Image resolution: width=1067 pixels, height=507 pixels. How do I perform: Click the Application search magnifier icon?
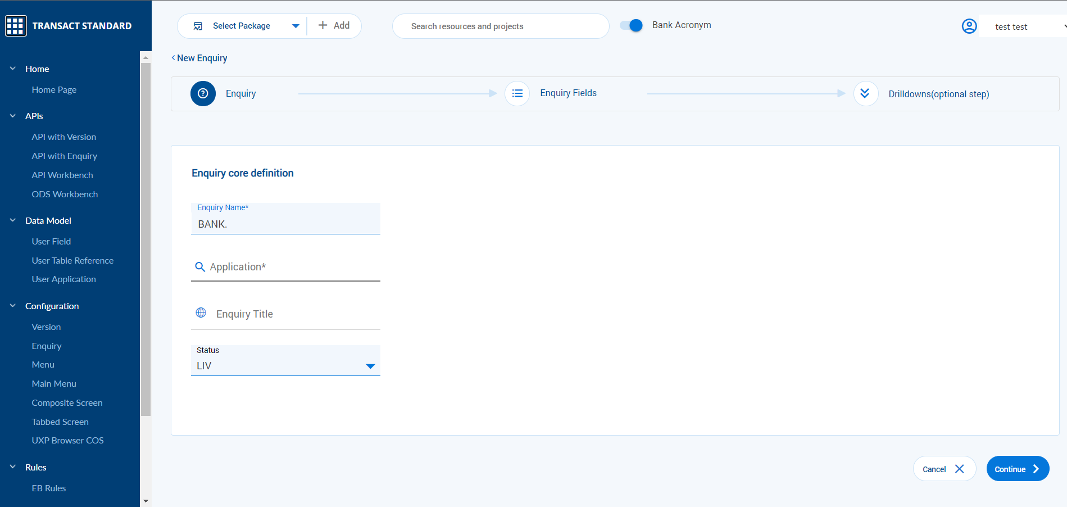coord(199,267)
